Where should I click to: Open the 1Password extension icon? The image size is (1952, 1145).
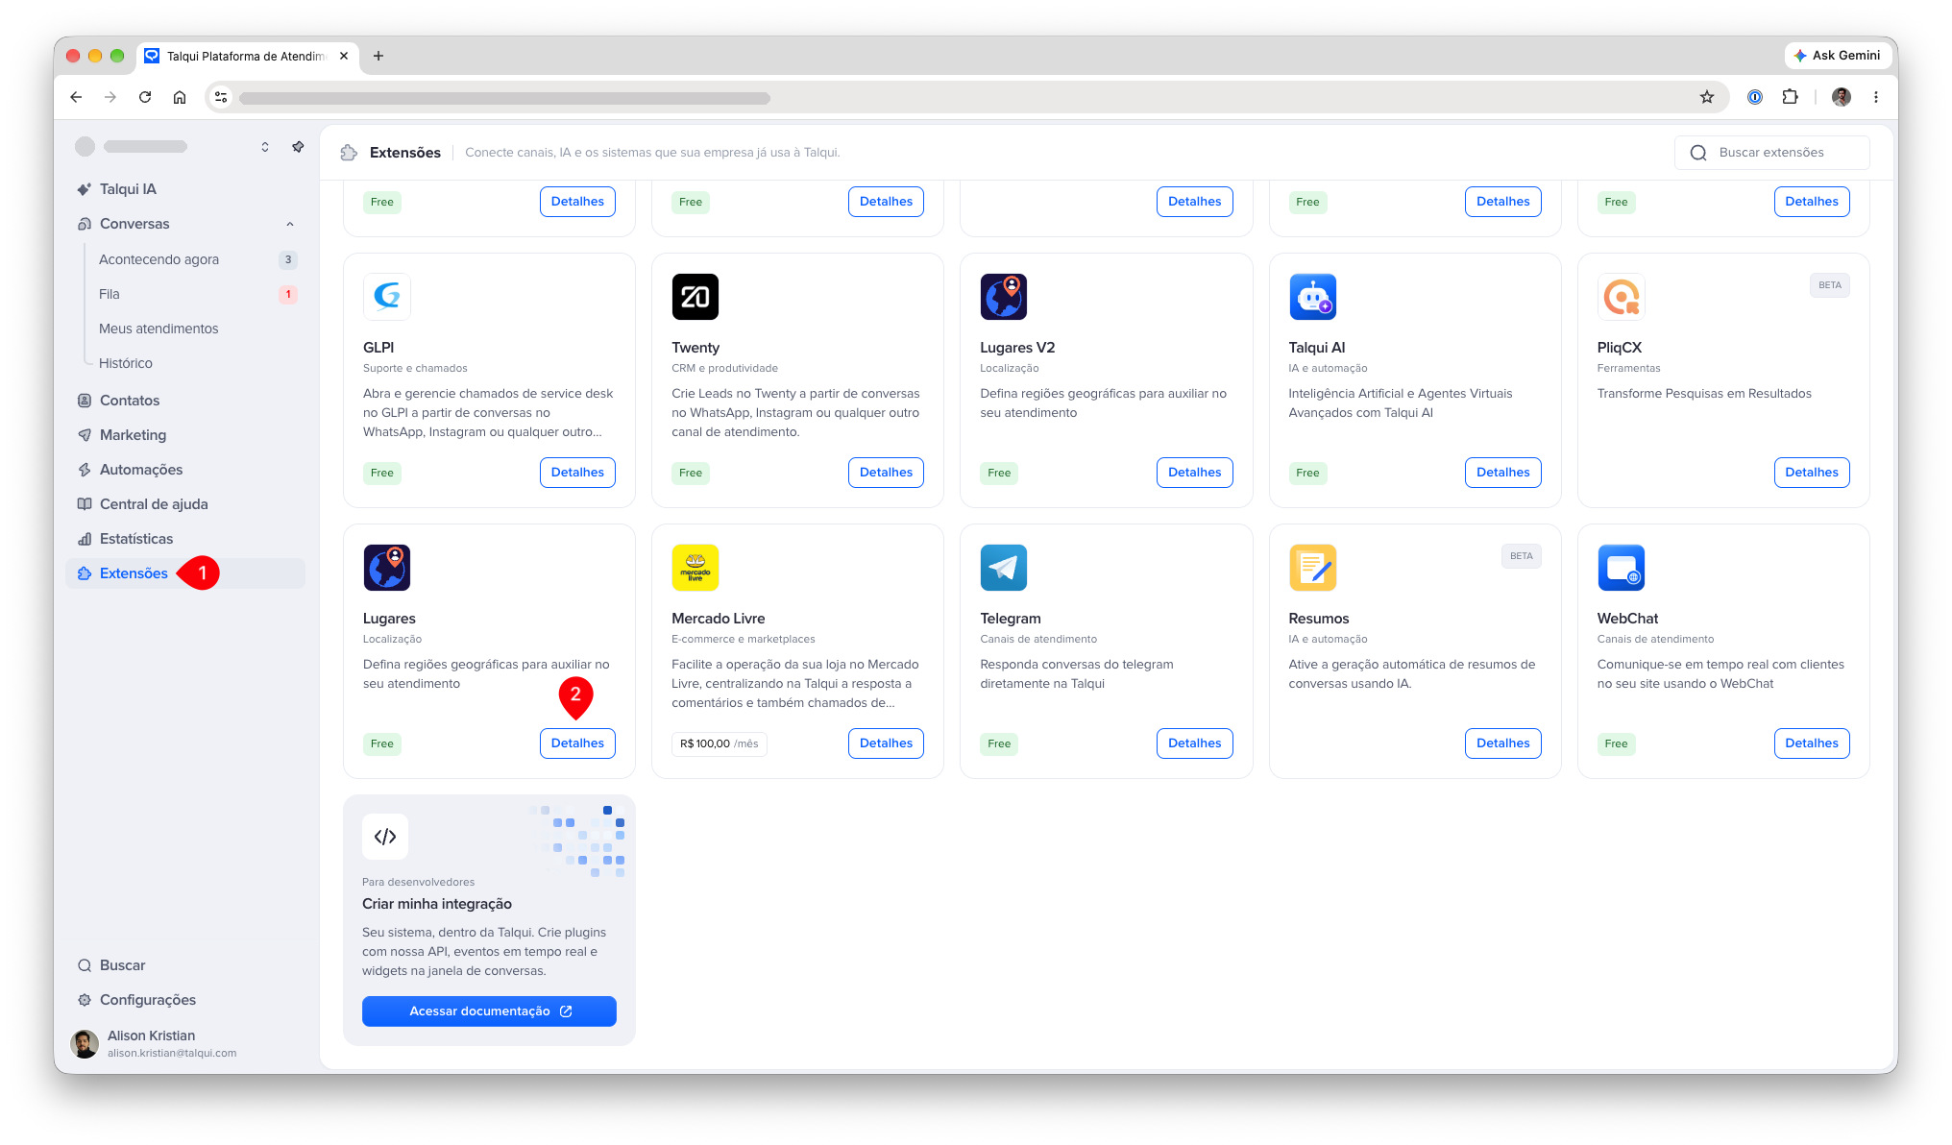pos(1755,97)
